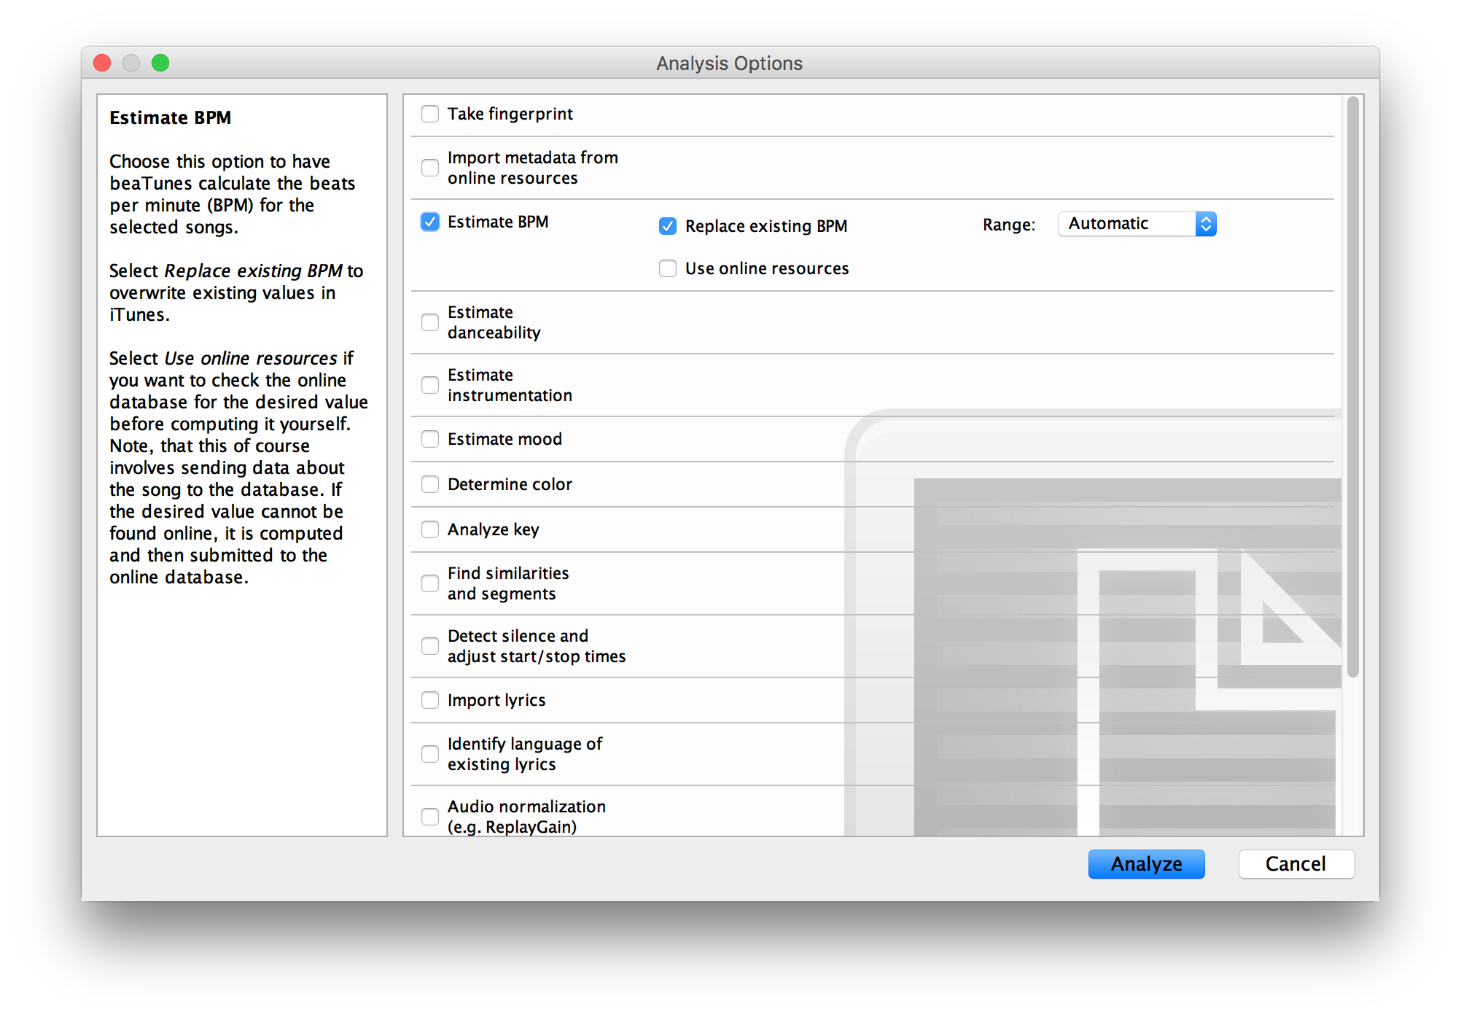
Task: Enable Use online resources for BPM
Action: pos(668,268)
